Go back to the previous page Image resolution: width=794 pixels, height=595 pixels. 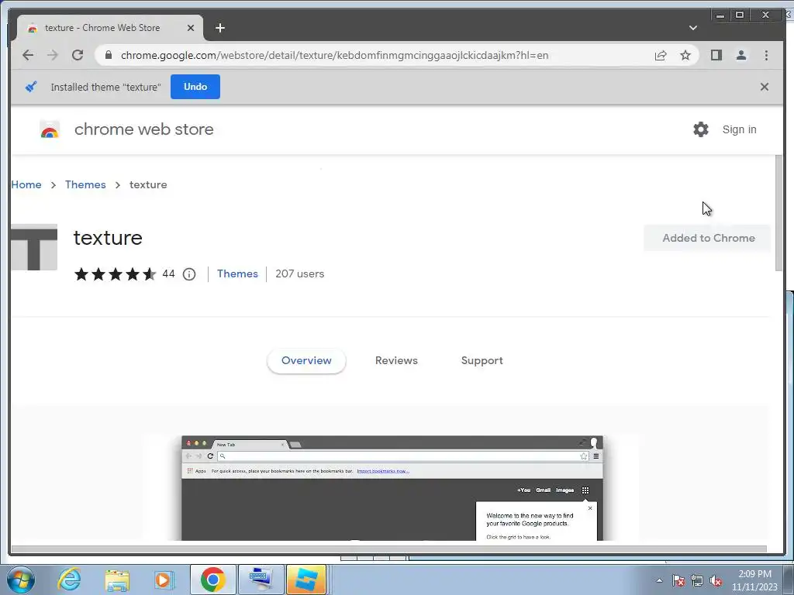[x=28, y=55]
